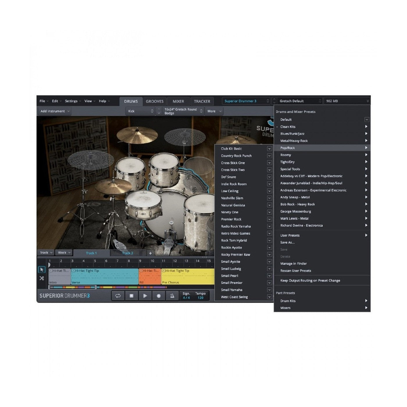
Task: Choose Save As... in presets menu
Action: [x=322, y=242]
